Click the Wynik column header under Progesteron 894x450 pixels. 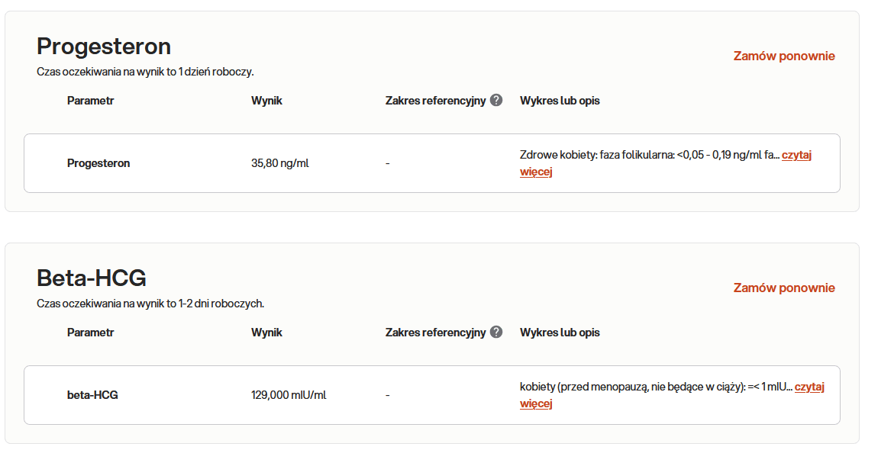(x=266, y=101)
